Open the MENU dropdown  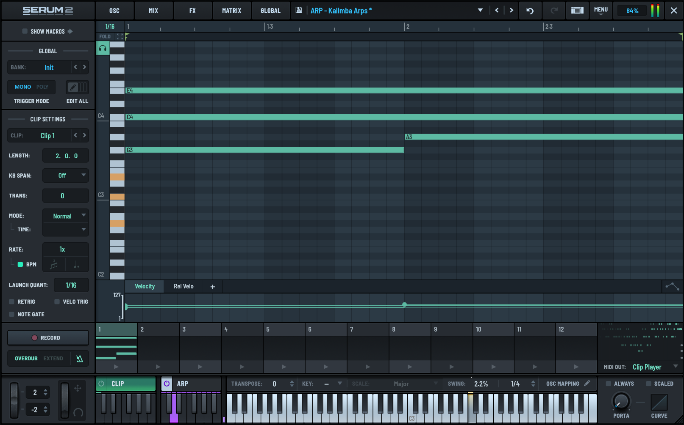[x=601, y=11]
